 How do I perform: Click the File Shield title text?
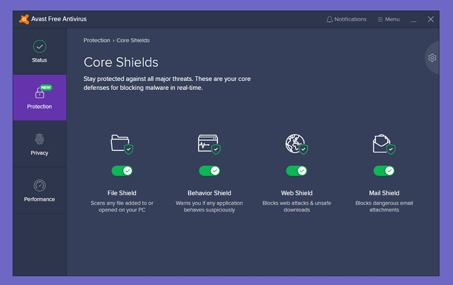click(122, 193)
